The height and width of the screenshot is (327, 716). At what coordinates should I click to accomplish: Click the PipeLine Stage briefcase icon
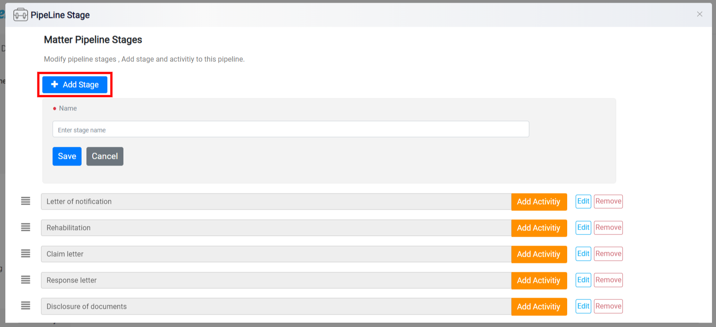click(20, 15)
